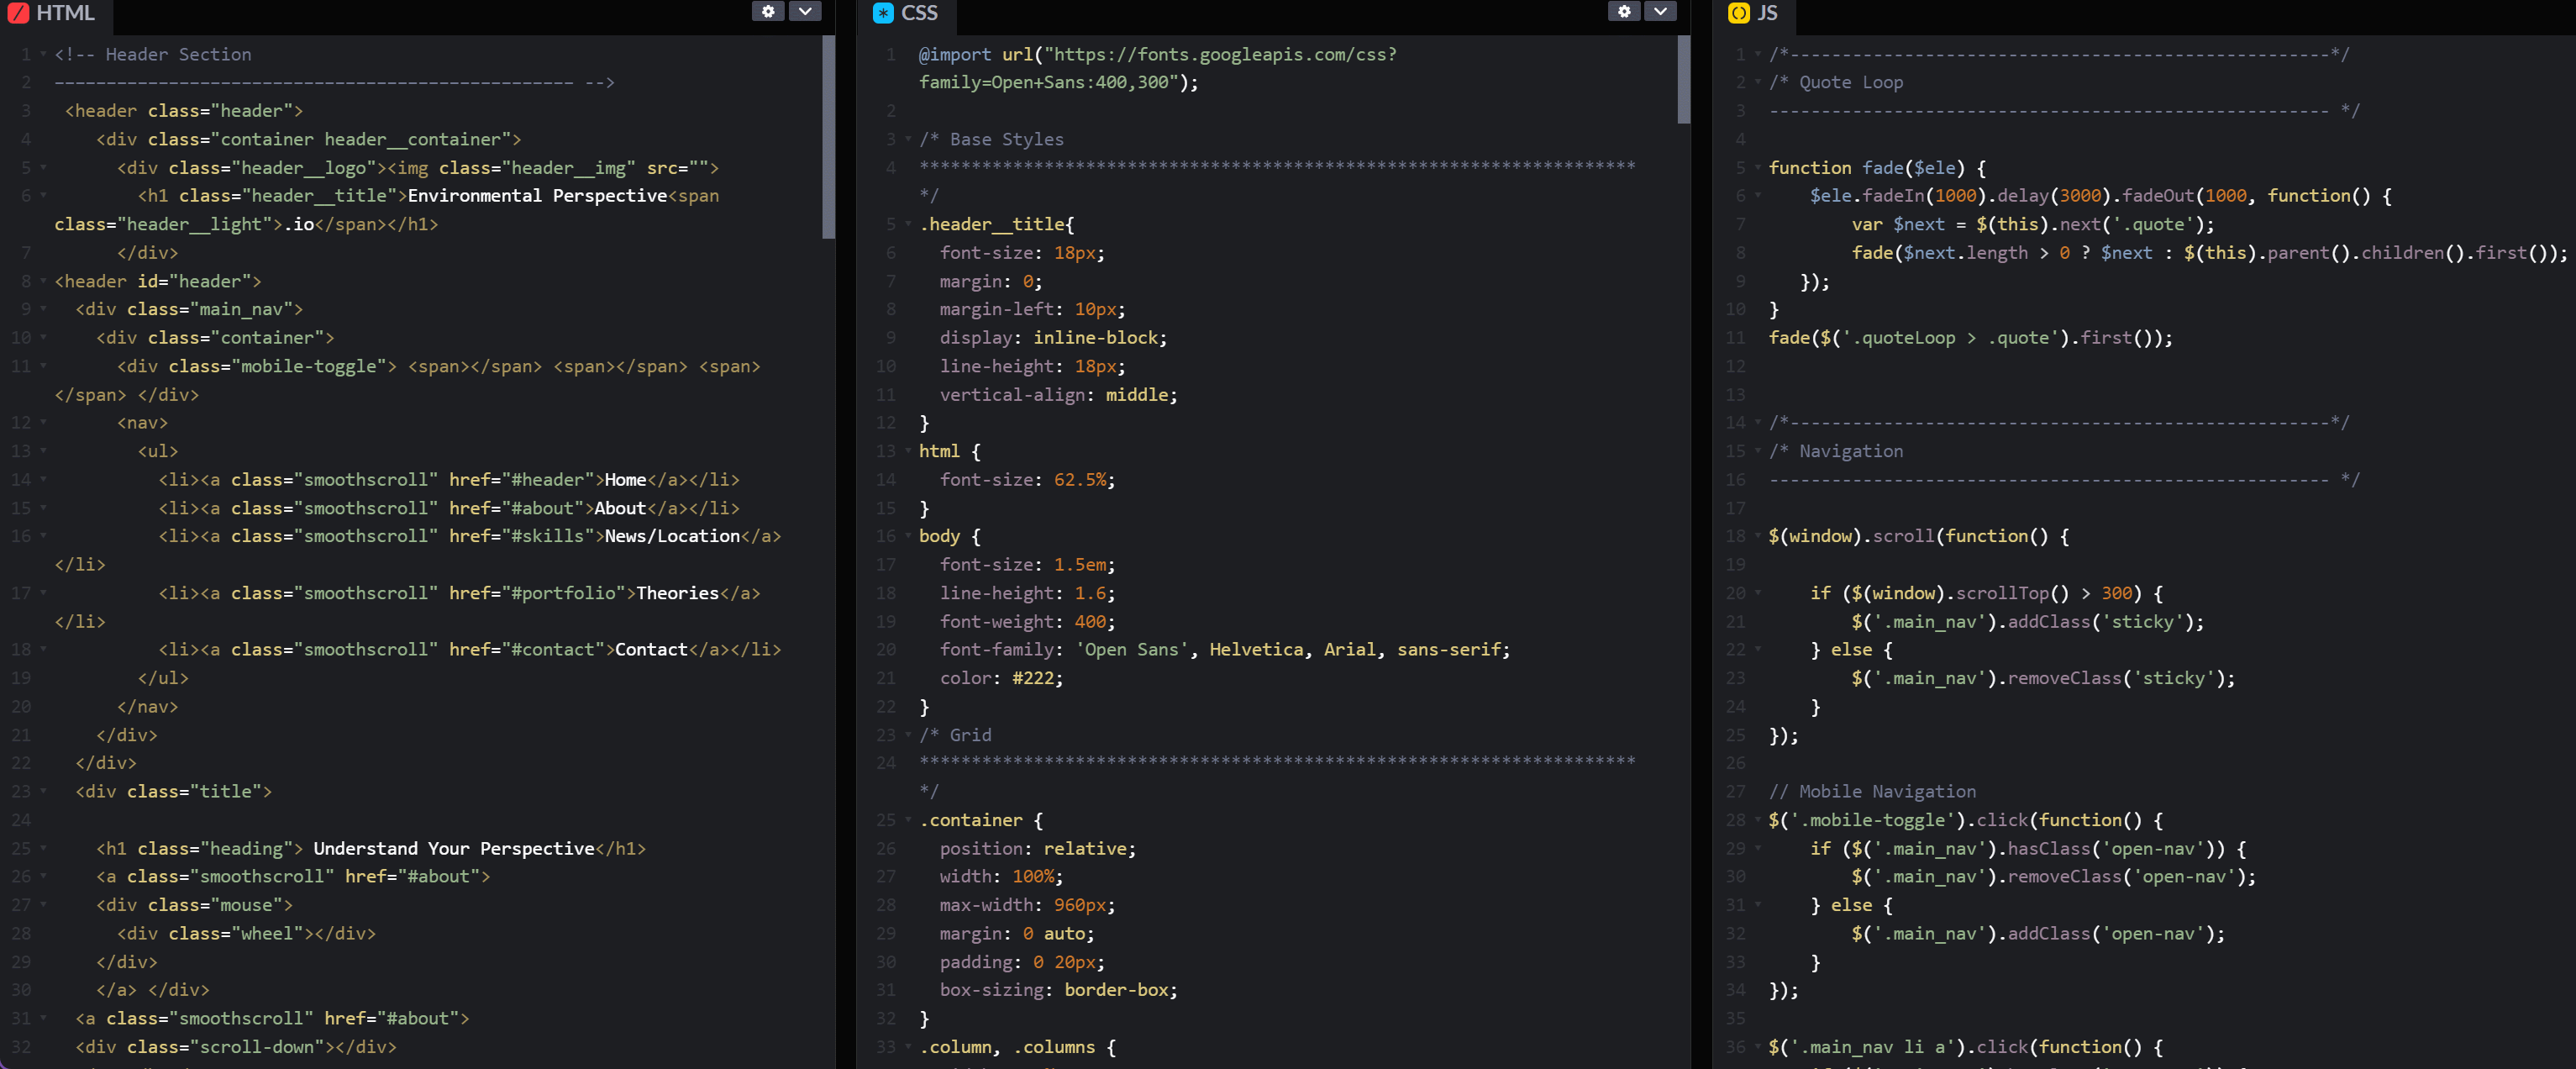The image size is (2576, 1069).
Task: Collapse the main_nav div fold arrow
Action: [x=43, y=310]
